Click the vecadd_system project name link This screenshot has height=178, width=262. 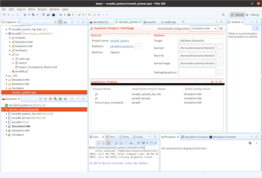(120, 41)
